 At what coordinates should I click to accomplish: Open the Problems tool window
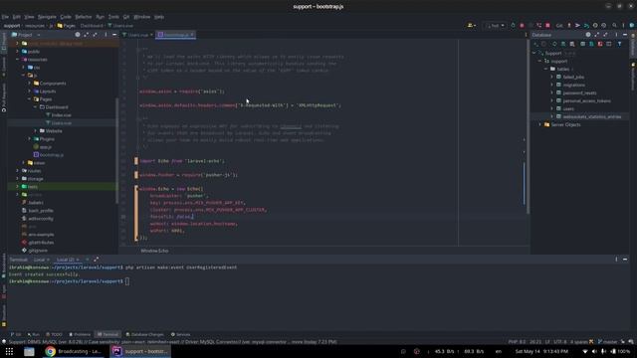click(80, 334)
